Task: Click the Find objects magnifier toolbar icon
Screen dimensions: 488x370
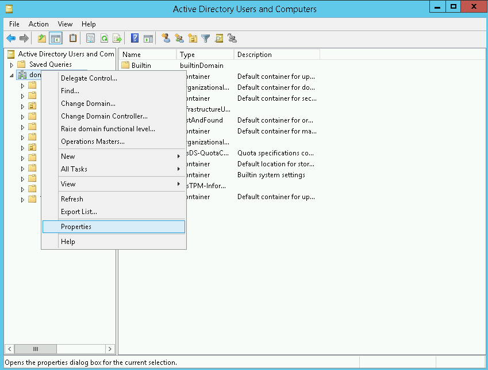Action: [219, 39]
